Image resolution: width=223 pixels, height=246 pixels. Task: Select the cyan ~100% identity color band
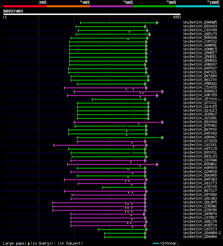pyautogui.click(x=198, y=6)
